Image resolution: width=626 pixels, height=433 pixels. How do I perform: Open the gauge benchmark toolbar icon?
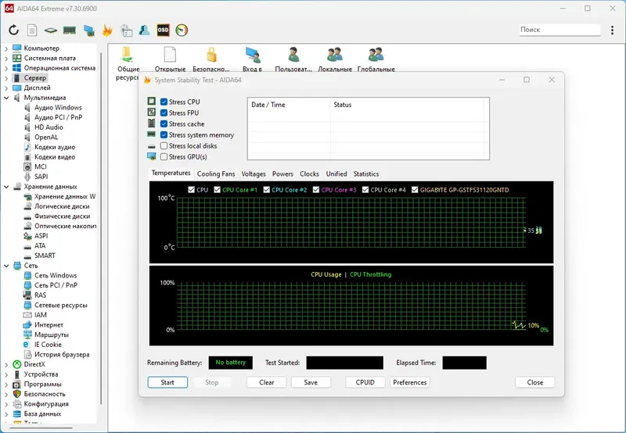[x=182, y=30]
